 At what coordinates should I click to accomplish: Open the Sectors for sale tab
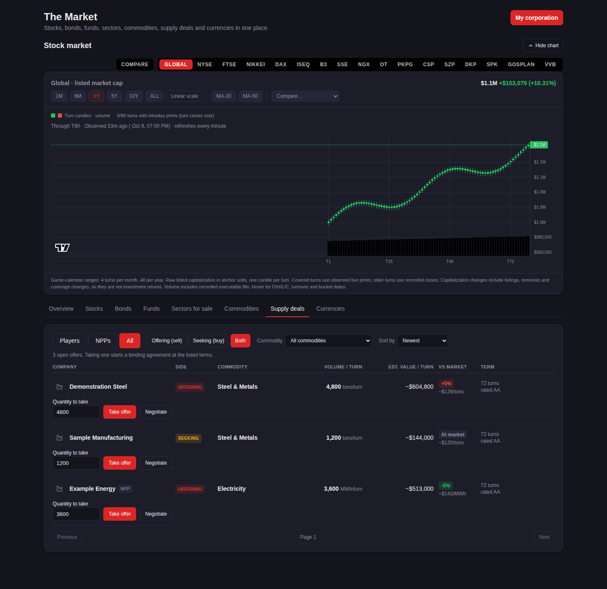[192, 309]
